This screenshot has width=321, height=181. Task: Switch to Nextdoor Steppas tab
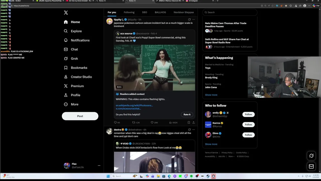coord(184,12)
